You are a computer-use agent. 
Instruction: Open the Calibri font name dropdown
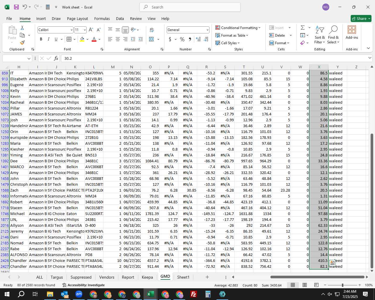click(71, 30)
